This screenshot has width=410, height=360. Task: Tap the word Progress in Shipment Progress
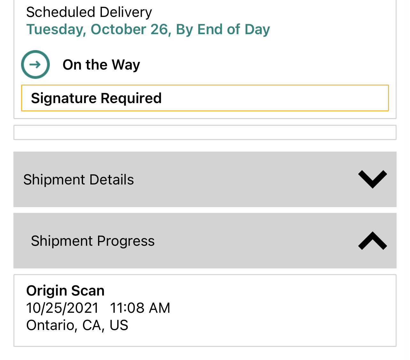pyautogui.click(x=126, y=241)
